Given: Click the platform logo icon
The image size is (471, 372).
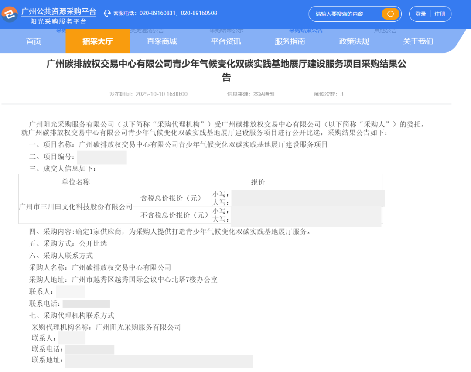Looking at the screenshot, I should click(x=10, y=14).
